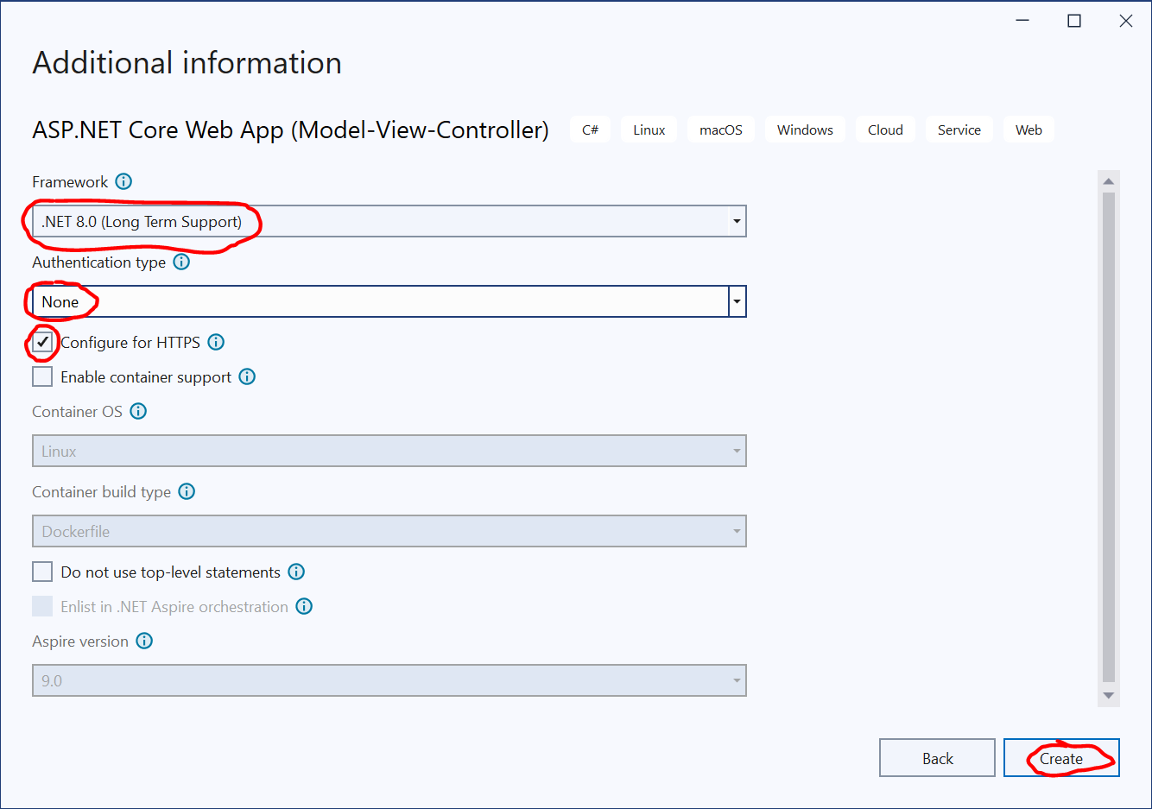Click the Cloud tag
The width and height of the screenshot is (1152, 809).
(885, 130)
